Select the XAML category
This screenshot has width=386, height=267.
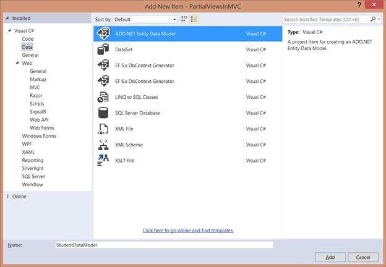click(28, 152)
